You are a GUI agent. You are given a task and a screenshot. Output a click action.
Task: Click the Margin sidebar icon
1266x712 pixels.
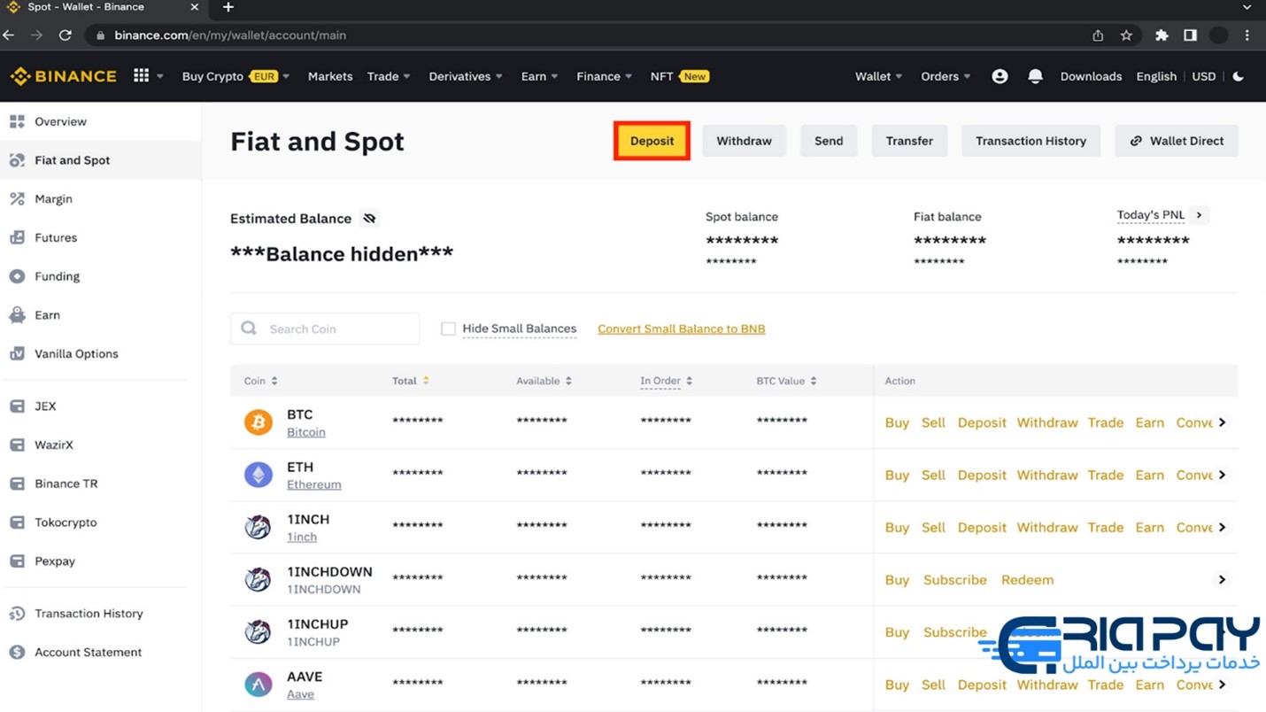[17, 199]
